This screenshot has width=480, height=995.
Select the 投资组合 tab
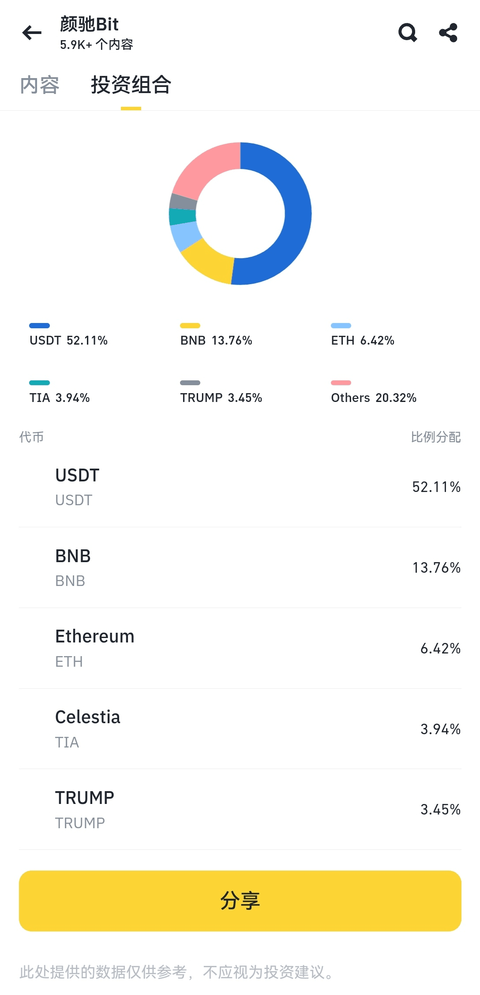pyautogui.click(x=131, y=85)
